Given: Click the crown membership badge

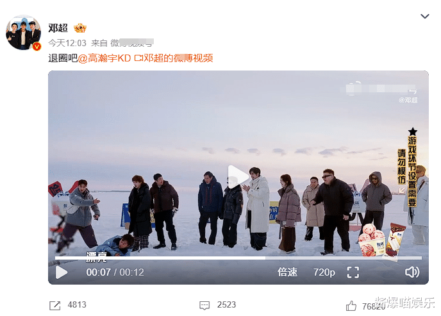Looking at the screenshot, I should click(x=80, y=28).
